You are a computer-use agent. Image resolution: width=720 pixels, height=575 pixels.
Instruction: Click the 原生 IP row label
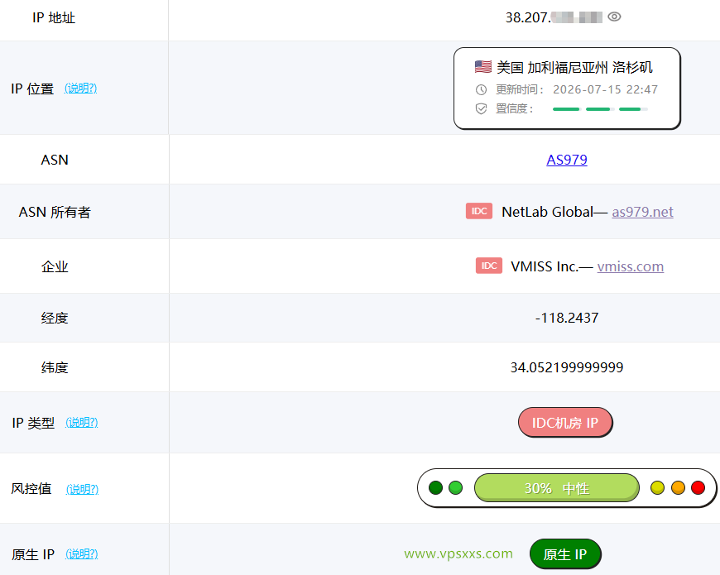[x=33, y=554]
